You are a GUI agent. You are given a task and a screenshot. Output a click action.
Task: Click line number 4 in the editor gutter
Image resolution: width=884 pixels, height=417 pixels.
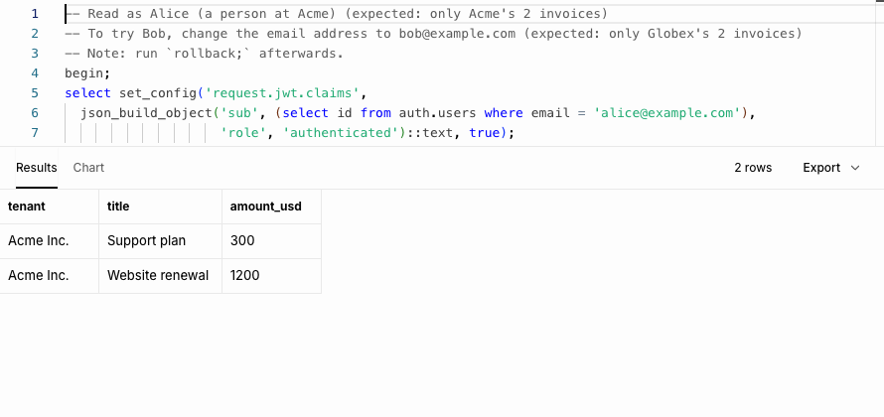pos(35,73)
